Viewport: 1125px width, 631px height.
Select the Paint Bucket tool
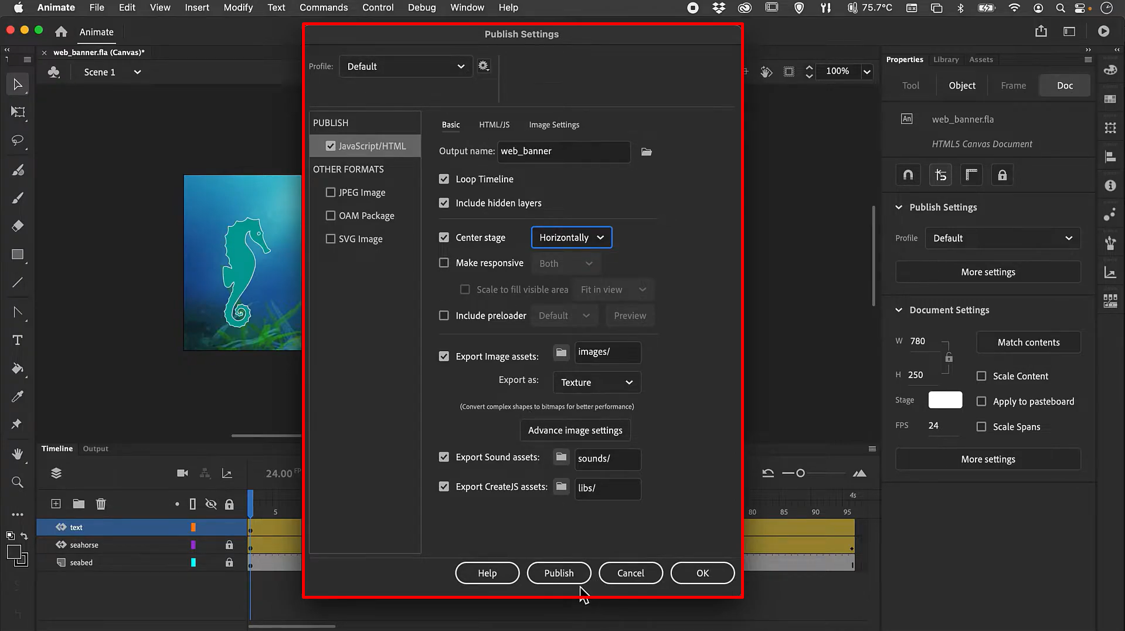tap(18, 369)
